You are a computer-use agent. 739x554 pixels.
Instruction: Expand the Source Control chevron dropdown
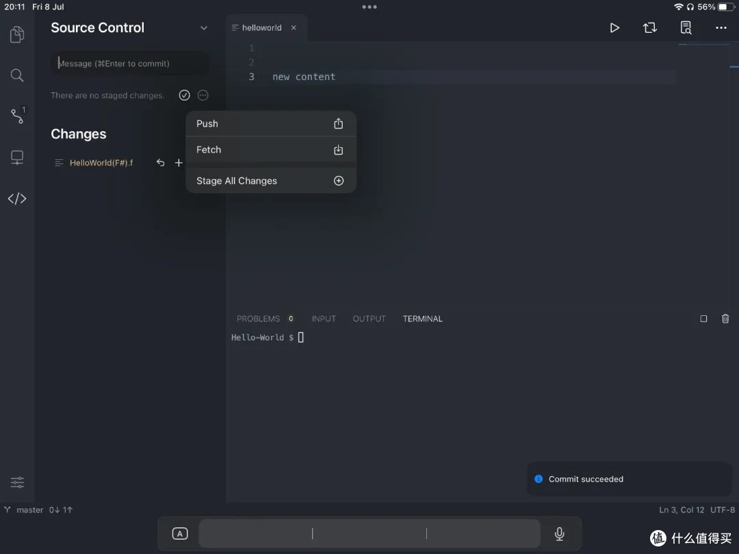click(x=204, y=28)
